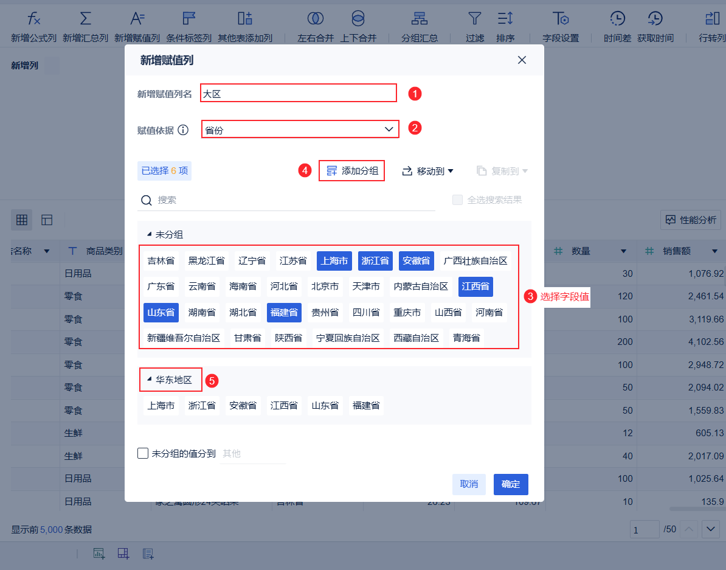Click the 其他 ungrouped value input

(253, 454)
